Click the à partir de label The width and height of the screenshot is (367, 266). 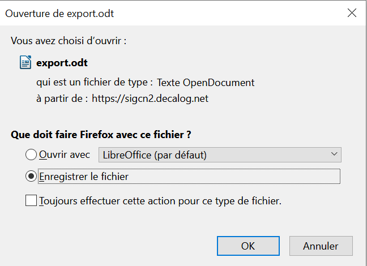click(62, 98)
